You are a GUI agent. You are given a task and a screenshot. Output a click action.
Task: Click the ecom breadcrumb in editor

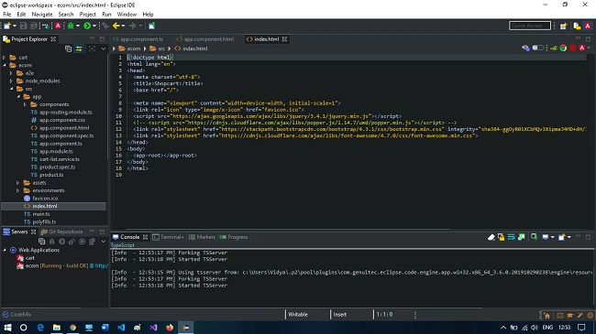129,48
